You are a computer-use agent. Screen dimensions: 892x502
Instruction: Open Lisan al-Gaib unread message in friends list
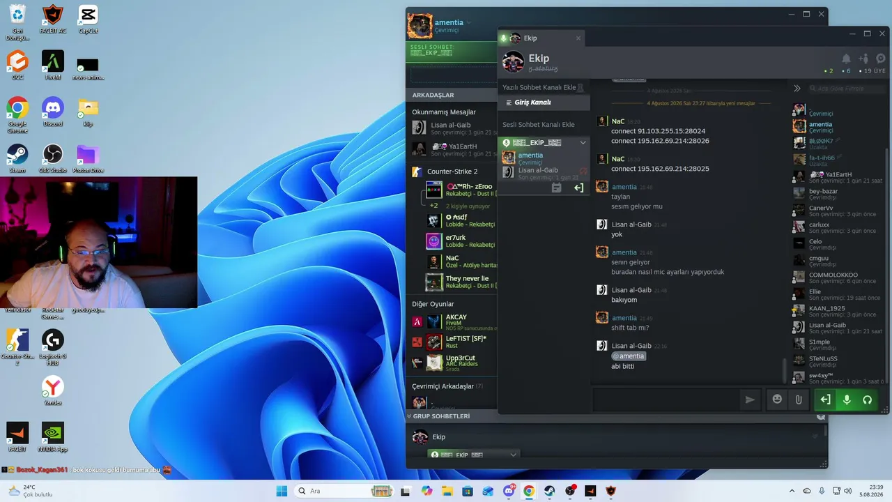pos(453,128)
